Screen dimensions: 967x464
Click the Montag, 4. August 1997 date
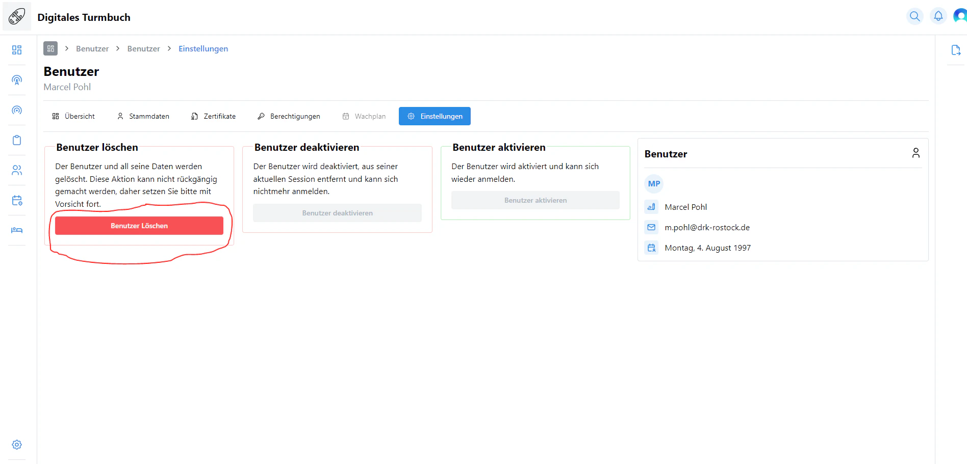707,248
